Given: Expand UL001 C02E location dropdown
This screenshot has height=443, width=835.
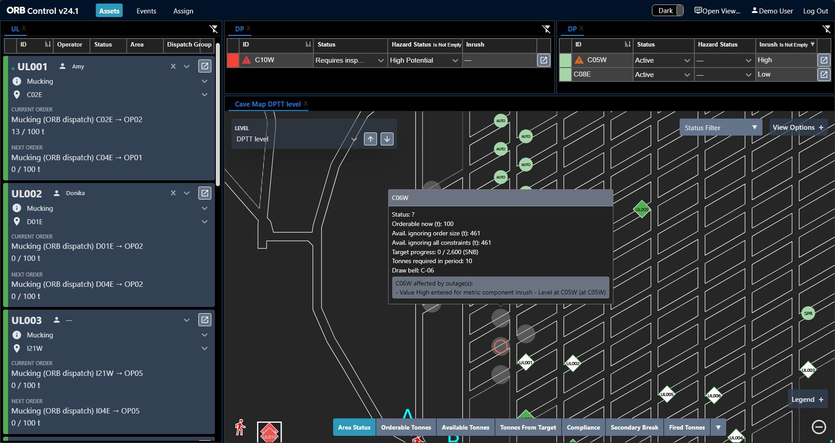Looking at the screenshot, I should point(205,95).
